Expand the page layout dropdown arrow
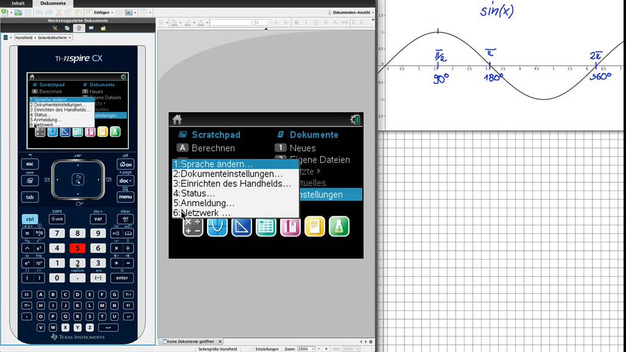 (x=150, y=12)
